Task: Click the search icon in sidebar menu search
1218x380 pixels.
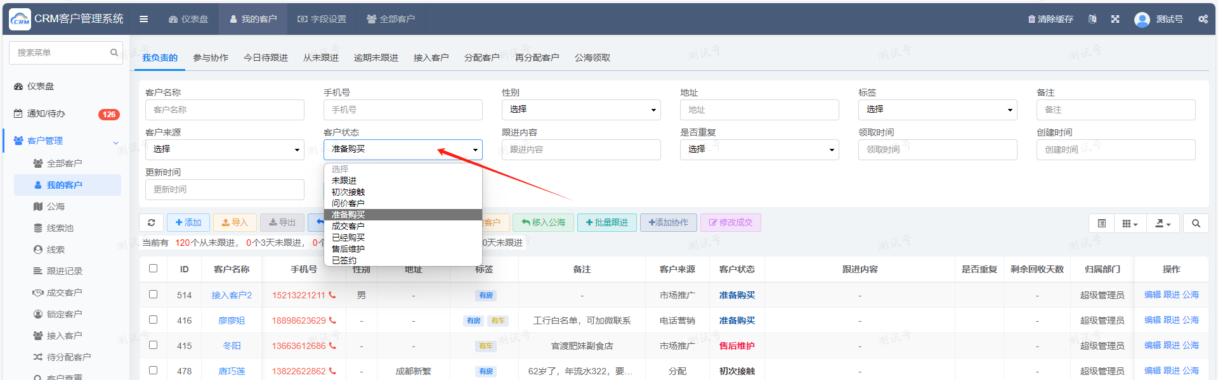Action: coord(114,53)
